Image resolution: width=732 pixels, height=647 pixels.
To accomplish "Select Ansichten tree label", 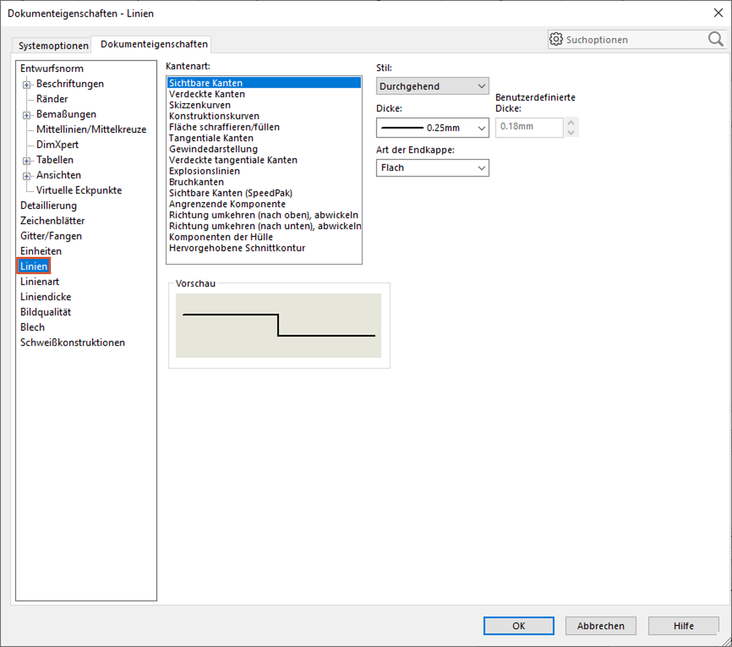I will point(58,175).
